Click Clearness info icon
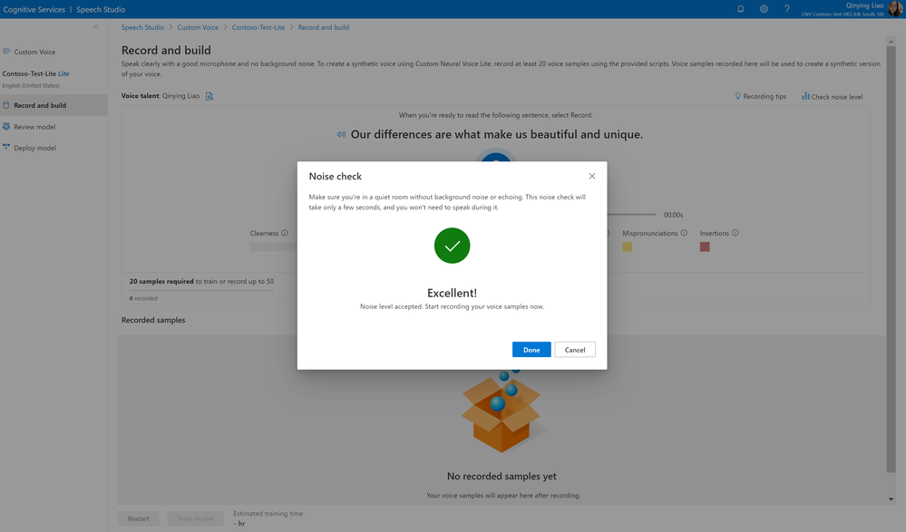 click(x=284, y=233)
